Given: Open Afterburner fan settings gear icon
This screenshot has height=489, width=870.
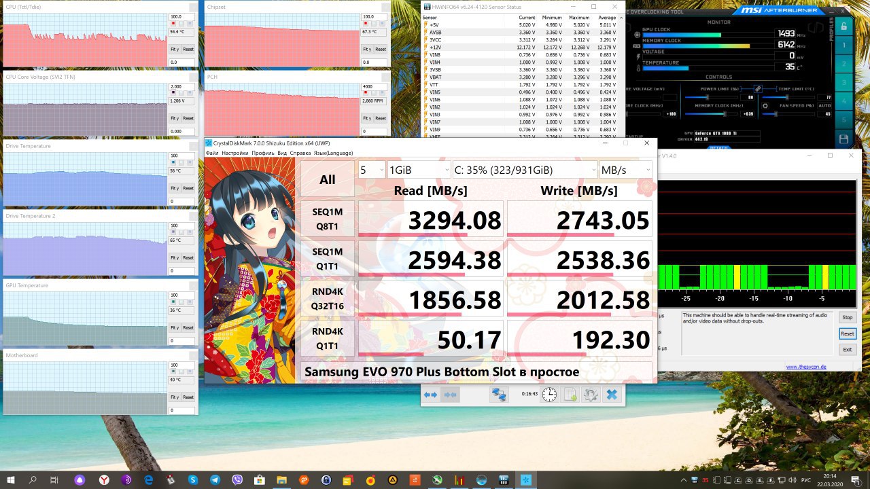Looking at the screenshot, I should tap(765, 105).
